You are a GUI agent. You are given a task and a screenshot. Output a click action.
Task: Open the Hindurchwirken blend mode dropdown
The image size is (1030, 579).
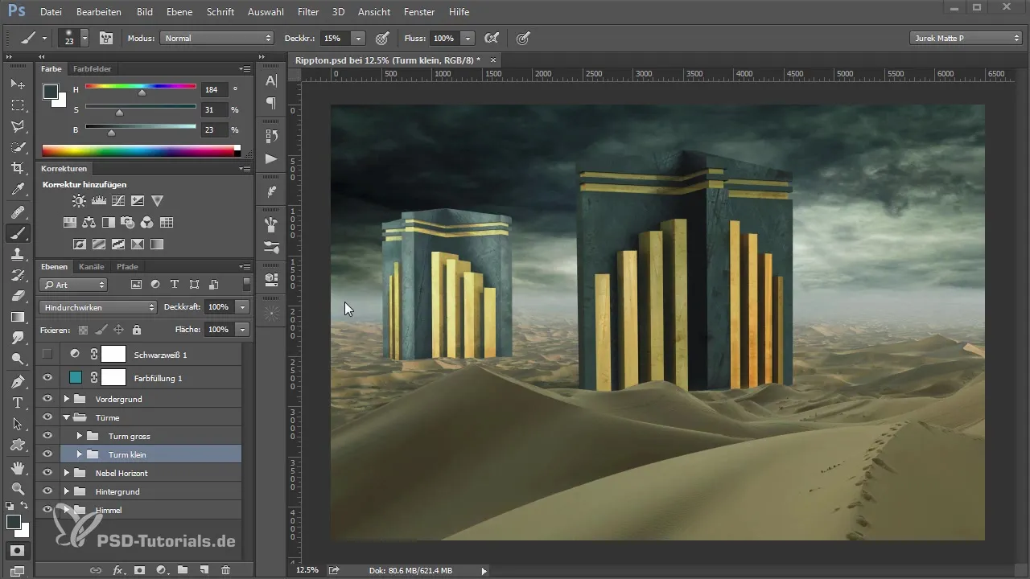[x=97, y=307]
